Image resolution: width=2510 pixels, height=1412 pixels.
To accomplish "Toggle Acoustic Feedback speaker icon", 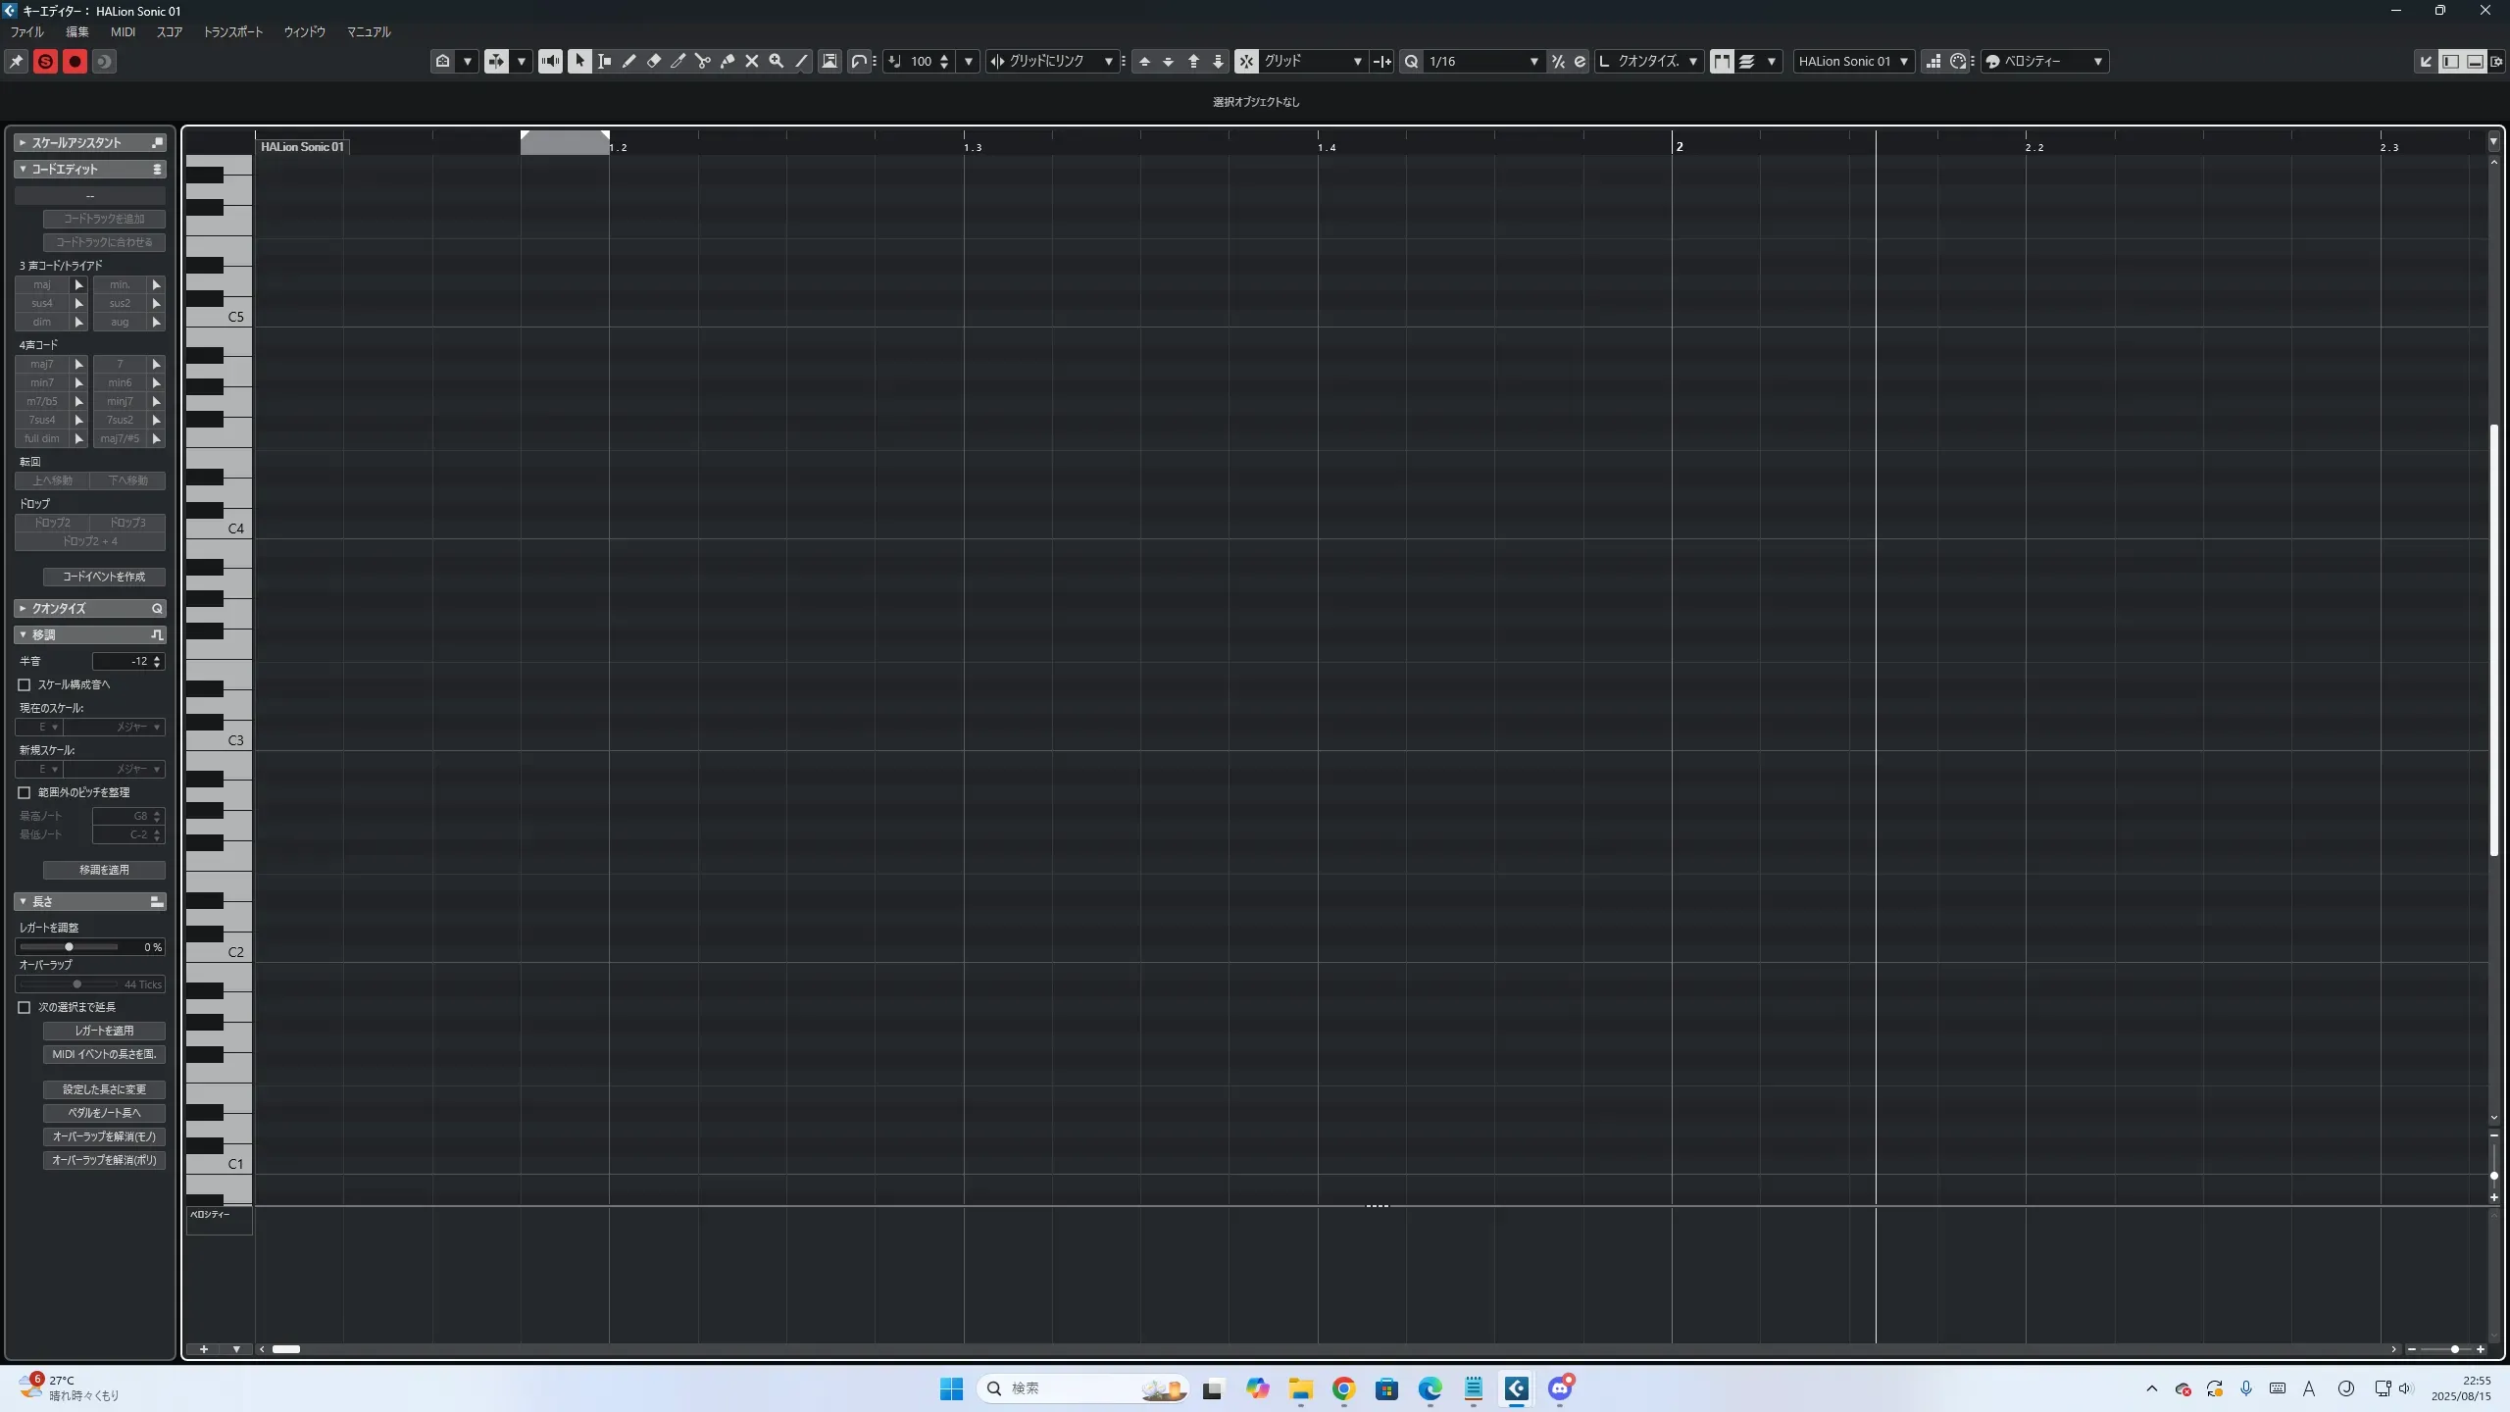I will [550, 61].
